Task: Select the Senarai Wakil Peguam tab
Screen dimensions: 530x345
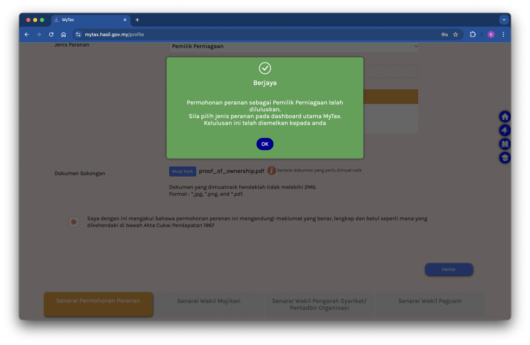Action: coord(430,301)
